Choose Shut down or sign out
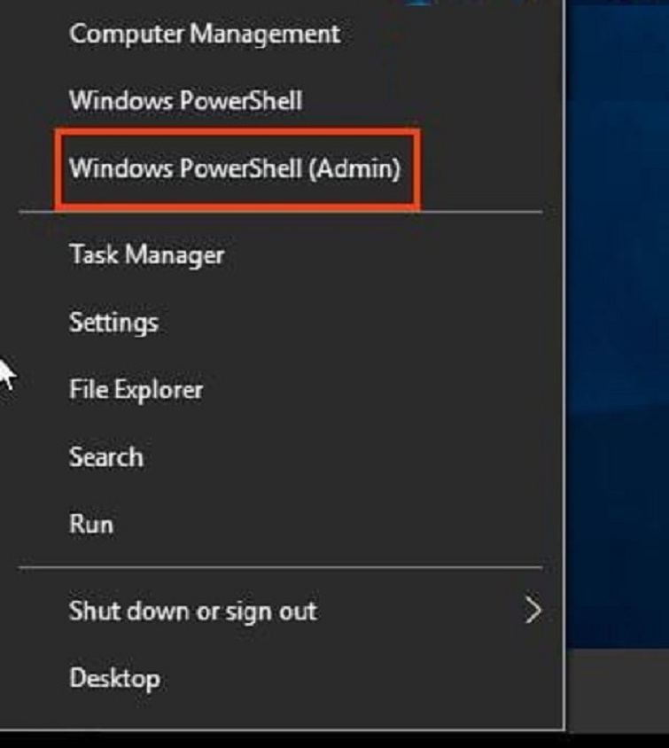Viewport: 669px width, 748px height. click(192, 611)
